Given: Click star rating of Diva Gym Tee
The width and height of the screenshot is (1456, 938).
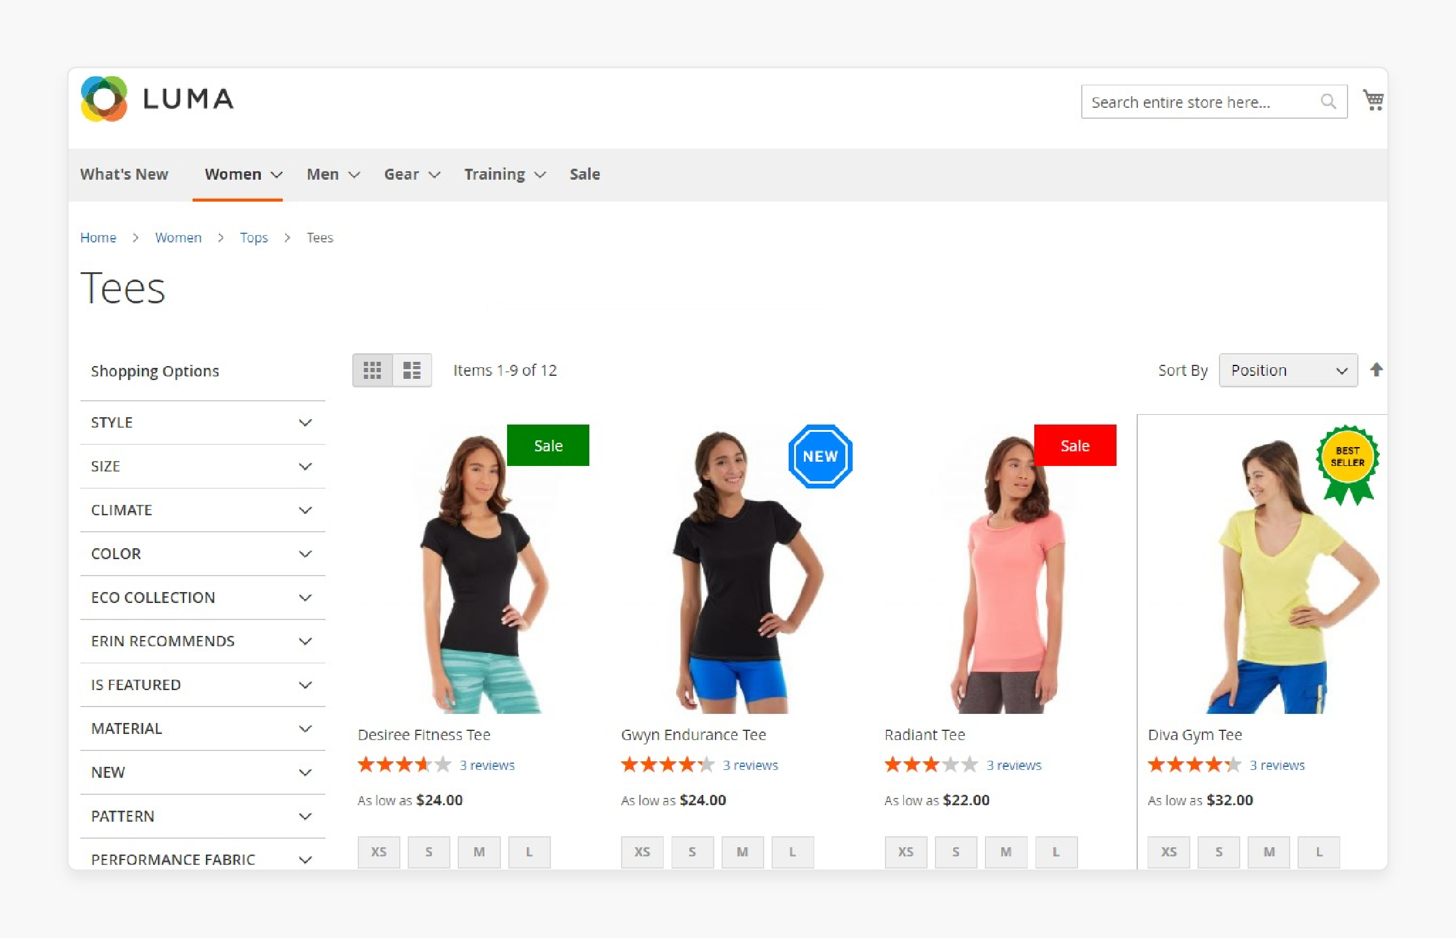Looking at the screenshot, I should (1195, 764).
